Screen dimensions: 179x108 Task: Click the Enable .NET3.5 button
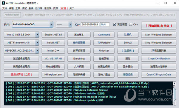[x=53, y=35]
